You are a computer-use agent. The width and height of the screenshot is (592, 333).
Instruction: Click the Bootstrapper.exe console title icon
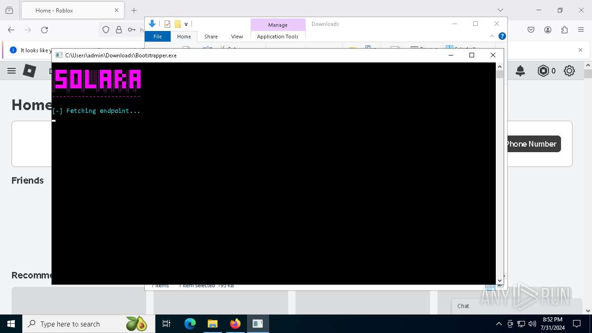coord(59,55)
